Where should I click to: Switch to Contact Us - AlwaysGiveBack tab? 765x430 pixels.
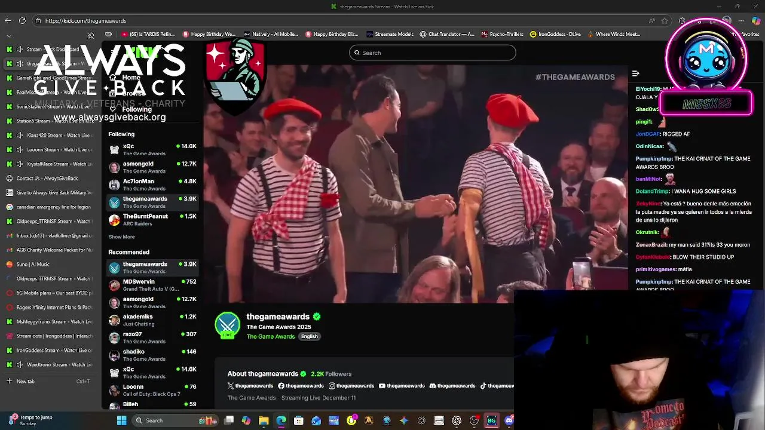click(x=49, y=179)
